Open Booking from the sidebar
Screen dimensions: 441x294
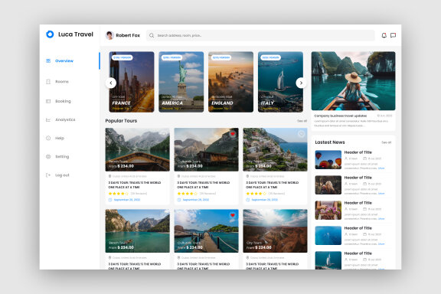tap(63, 101)
